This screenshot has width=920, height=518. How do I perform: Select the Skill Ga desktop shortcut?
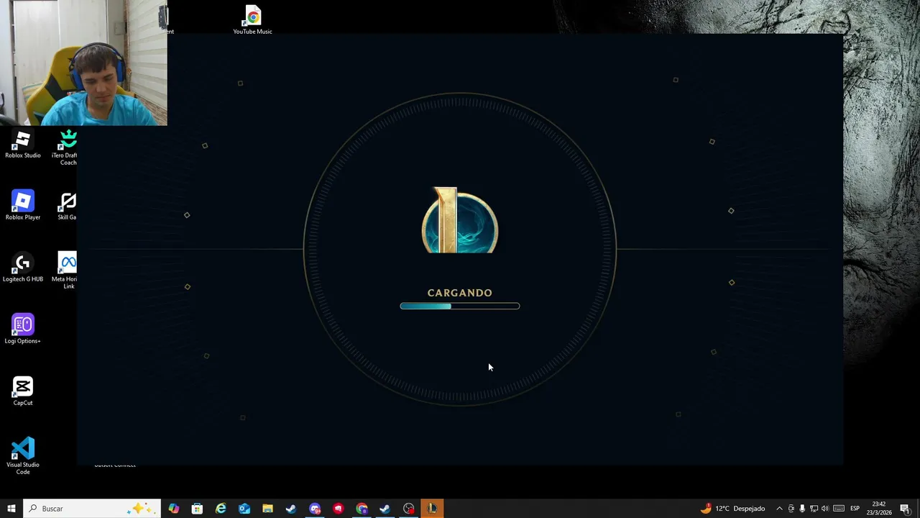[x=67, y=206]
